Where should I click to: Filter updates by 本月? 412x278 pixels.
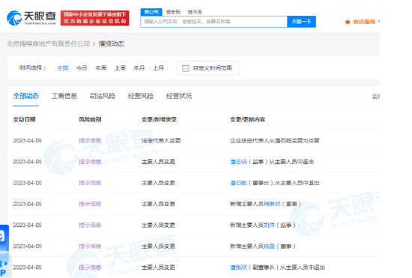139,68
